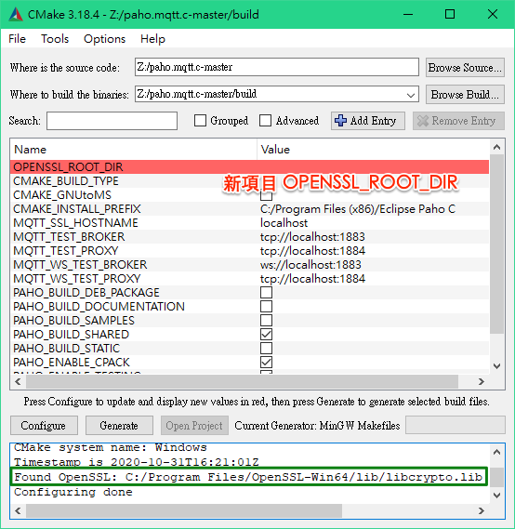
Task: Open the Options menu
Action: tap(104, 39)
